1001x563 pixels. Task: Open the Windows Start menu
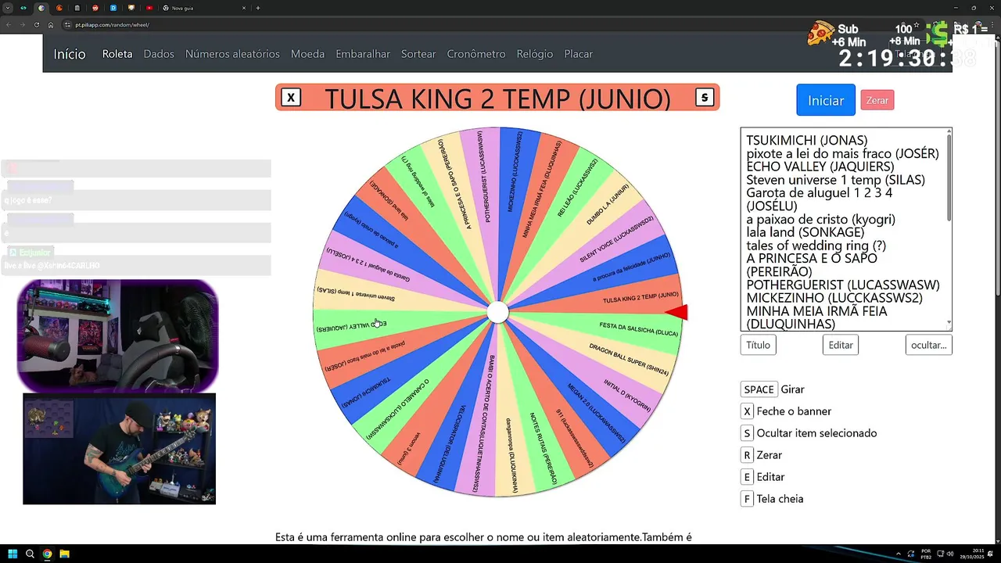click(13, 554)
